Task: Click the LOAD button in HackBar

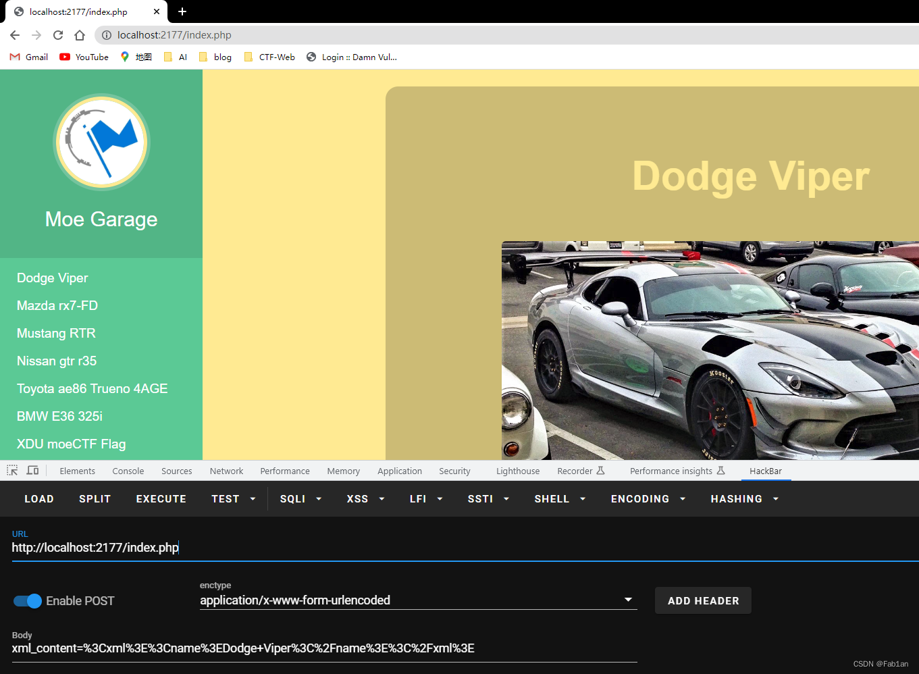Action: click(39, 499)
